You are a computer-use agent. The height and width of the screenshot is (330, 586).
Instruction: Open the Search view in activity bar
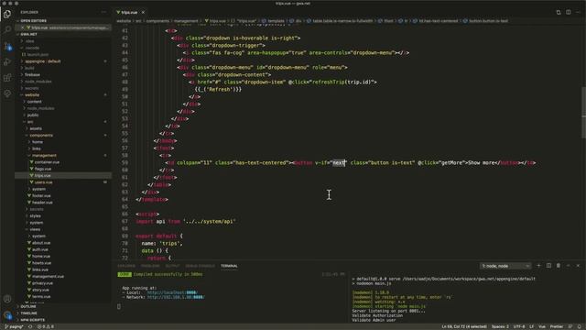pos(7,30)
